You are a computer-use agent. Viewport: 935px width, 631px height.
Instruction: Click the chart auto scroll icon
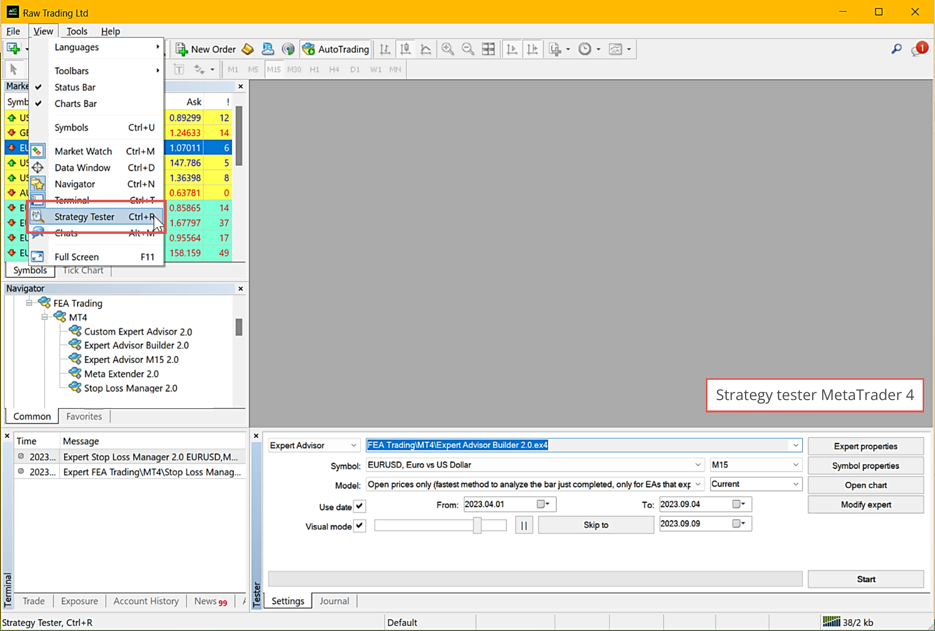512,49
